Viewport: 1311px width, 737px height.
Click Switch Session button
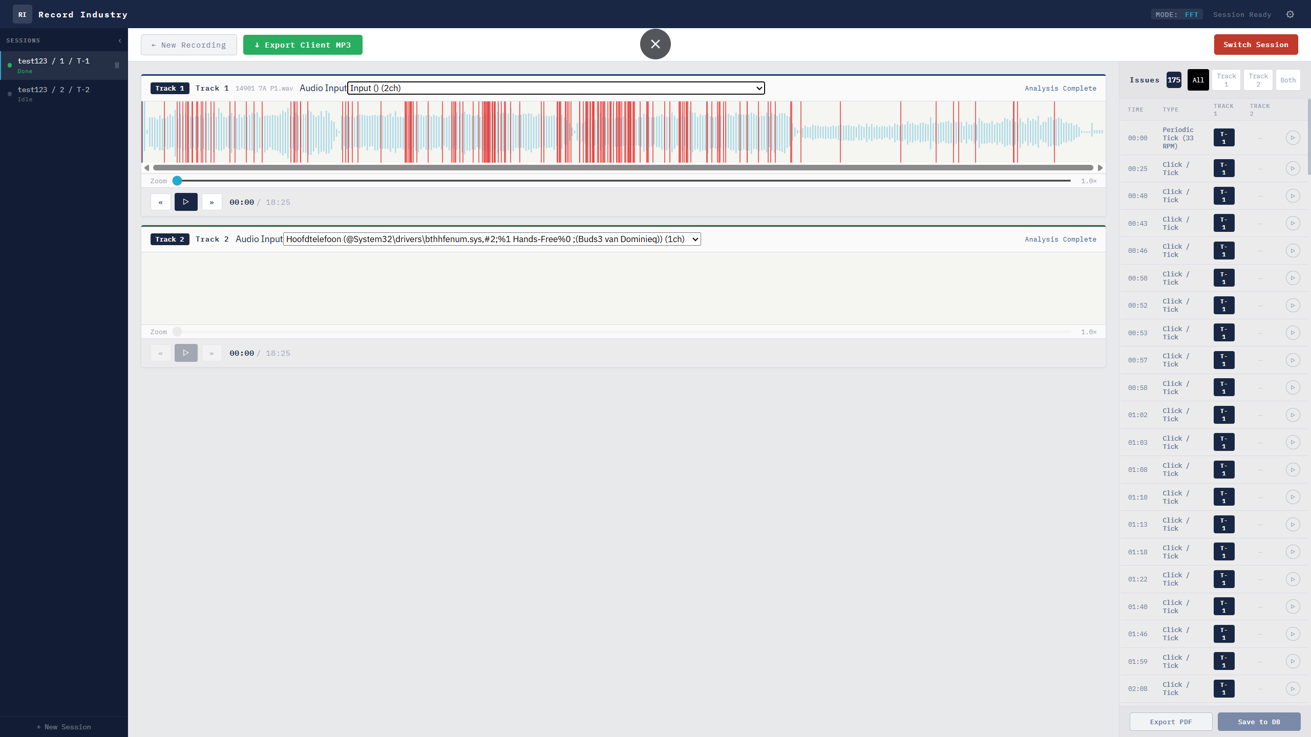pos(1256,45)
